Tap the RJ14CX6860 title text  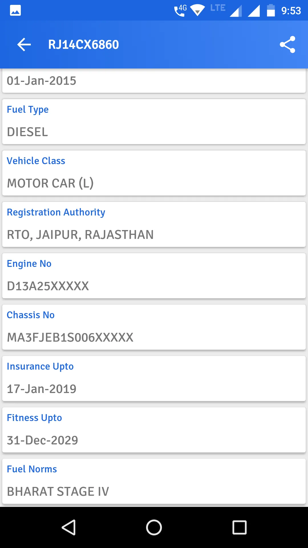coord(83,45)
